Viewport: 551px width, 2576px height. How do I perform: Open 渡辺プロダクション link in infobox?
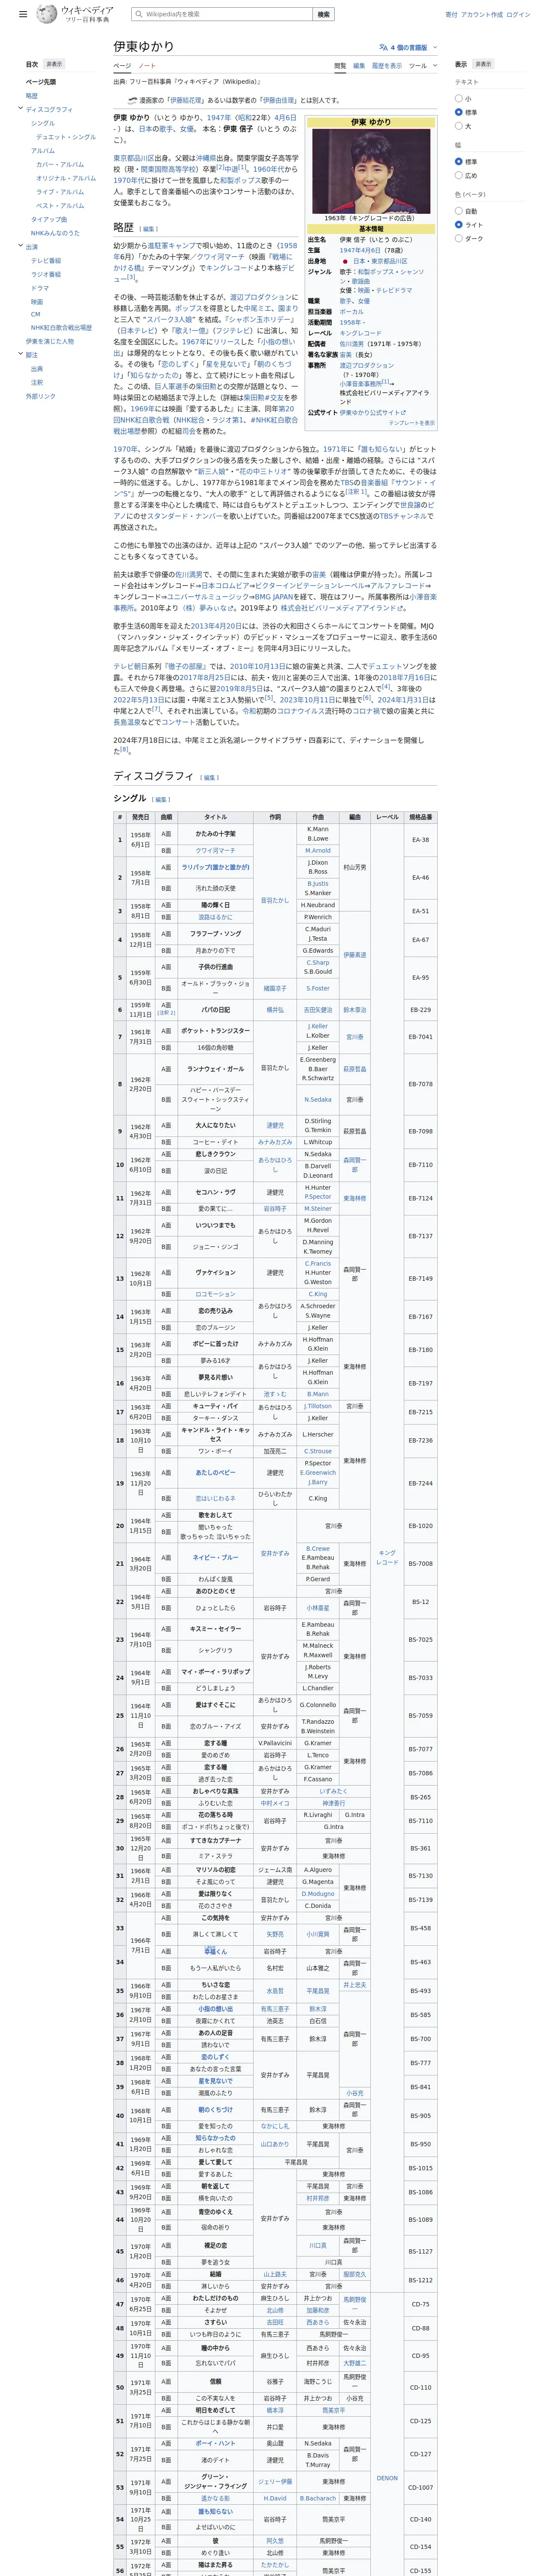coord(366,365)
